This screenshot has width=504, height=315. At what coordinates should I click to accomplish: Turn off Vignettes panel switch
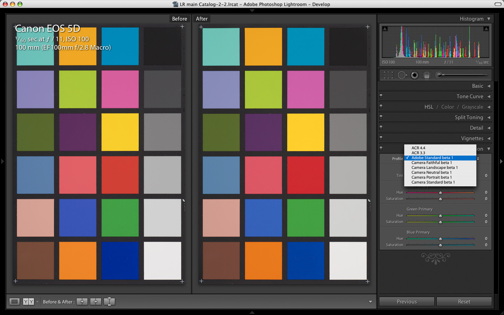tap(381, 138)
